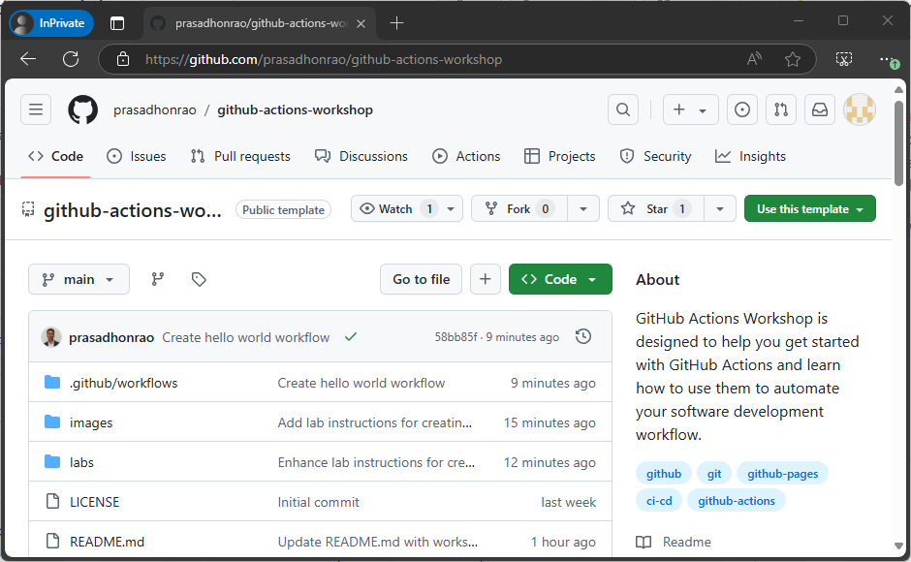The width and height of the screenshot is (911, 562).
Task: Open the LICENSE file
Action: [x=94, y=502]
